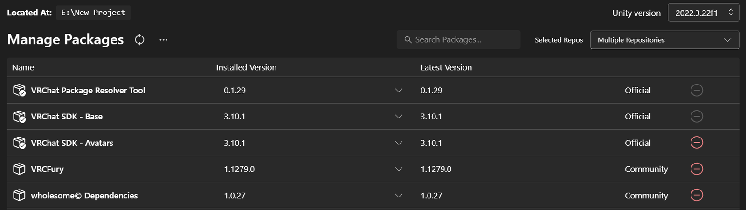Open the Selected Repos dropdown

tap(664, 40)
